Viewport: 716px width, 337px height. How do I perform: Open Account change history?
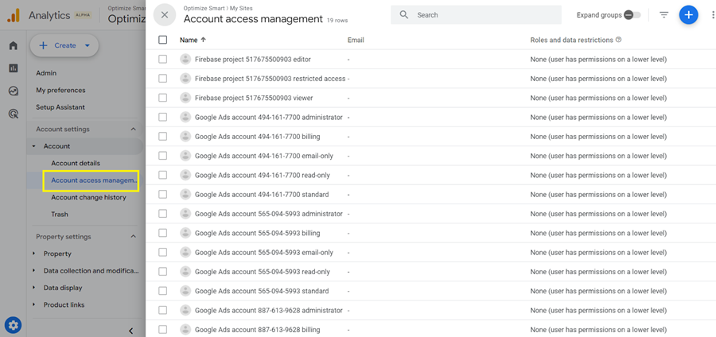pos(88,197)
